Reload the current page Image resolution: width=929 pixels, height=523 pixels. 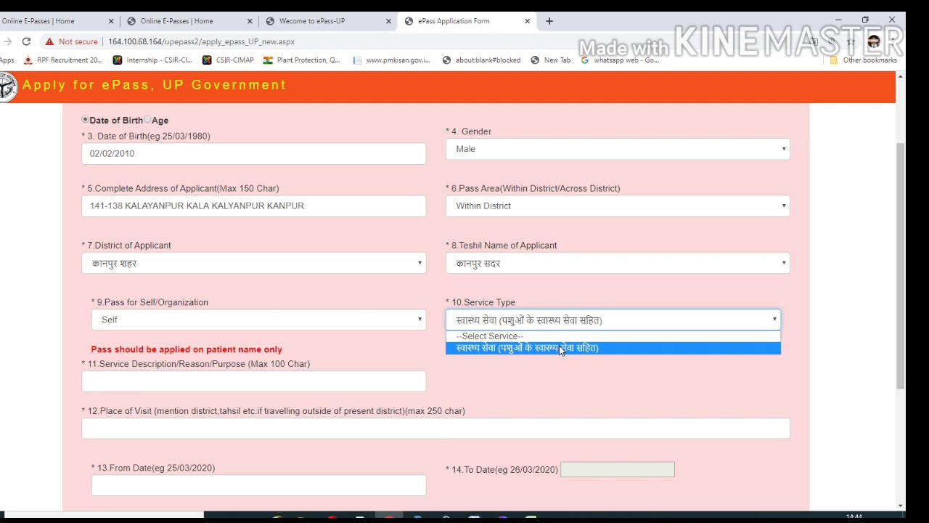tap(26, 41)
